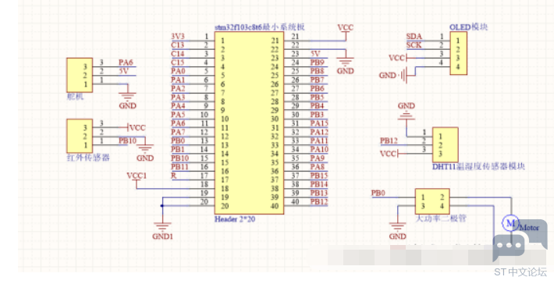The height and width of the screenshot is (284, 554).
Task: Select the C13 net label
Action: coord(177,44)
